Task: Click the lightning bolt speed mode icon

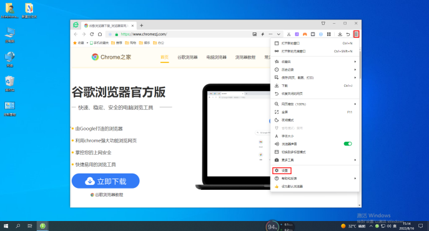Action: pos(263,34)
